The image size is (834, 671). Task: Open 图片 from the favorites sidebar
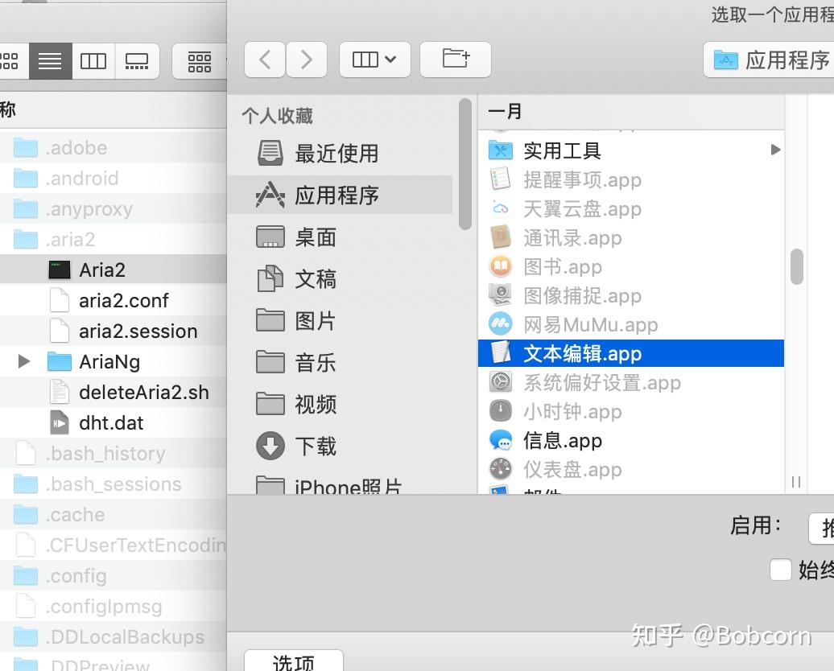314,320
